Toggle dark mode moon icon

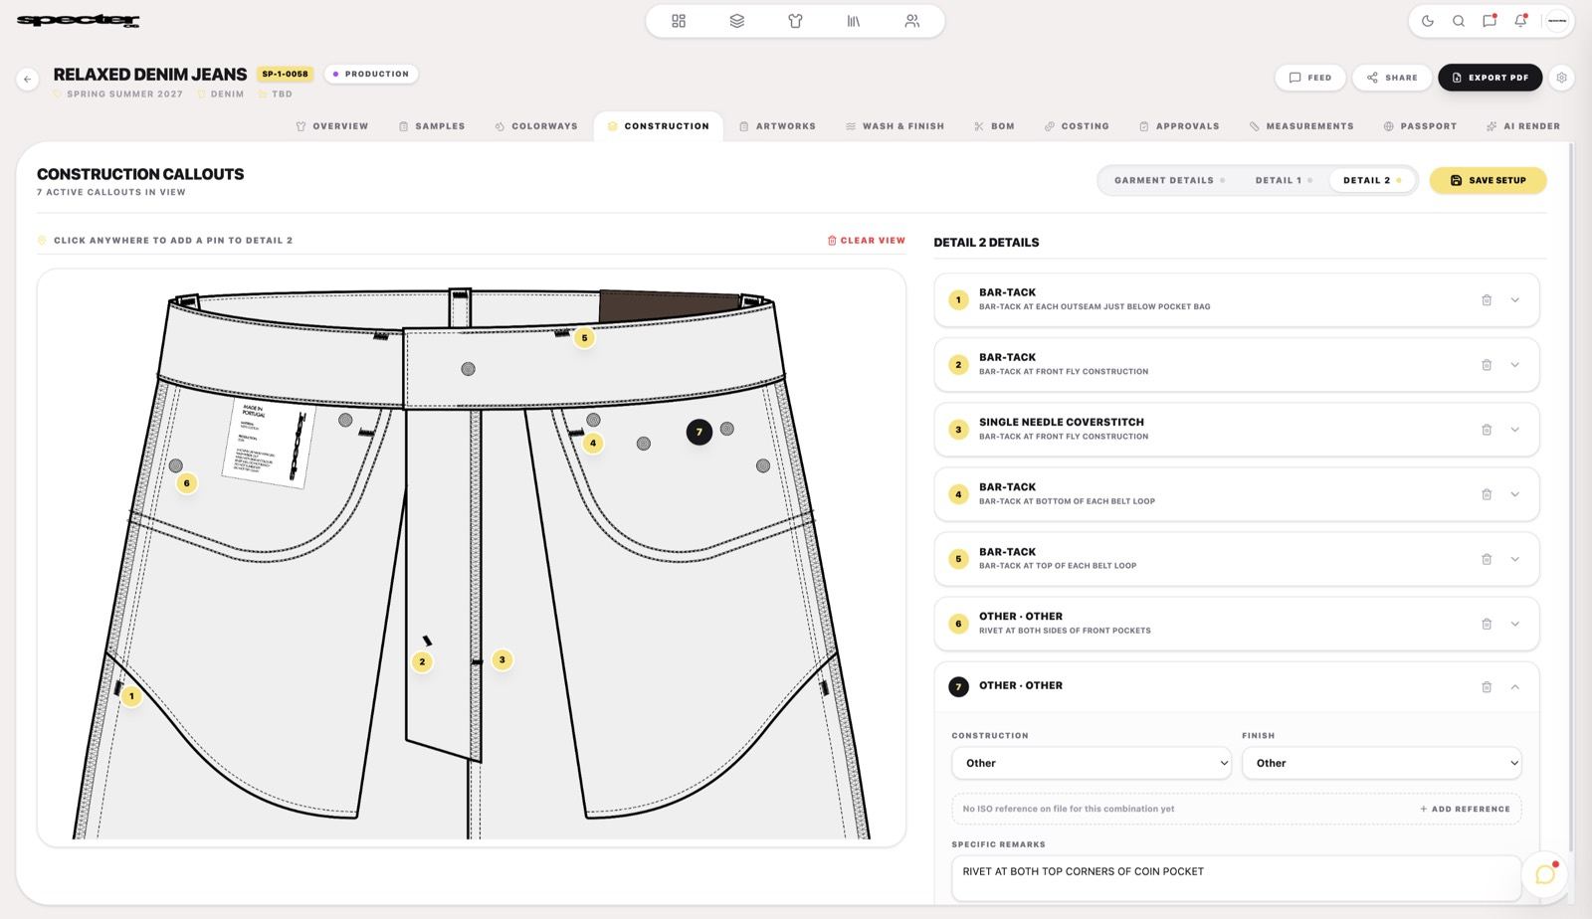(x=1428, y=21)
